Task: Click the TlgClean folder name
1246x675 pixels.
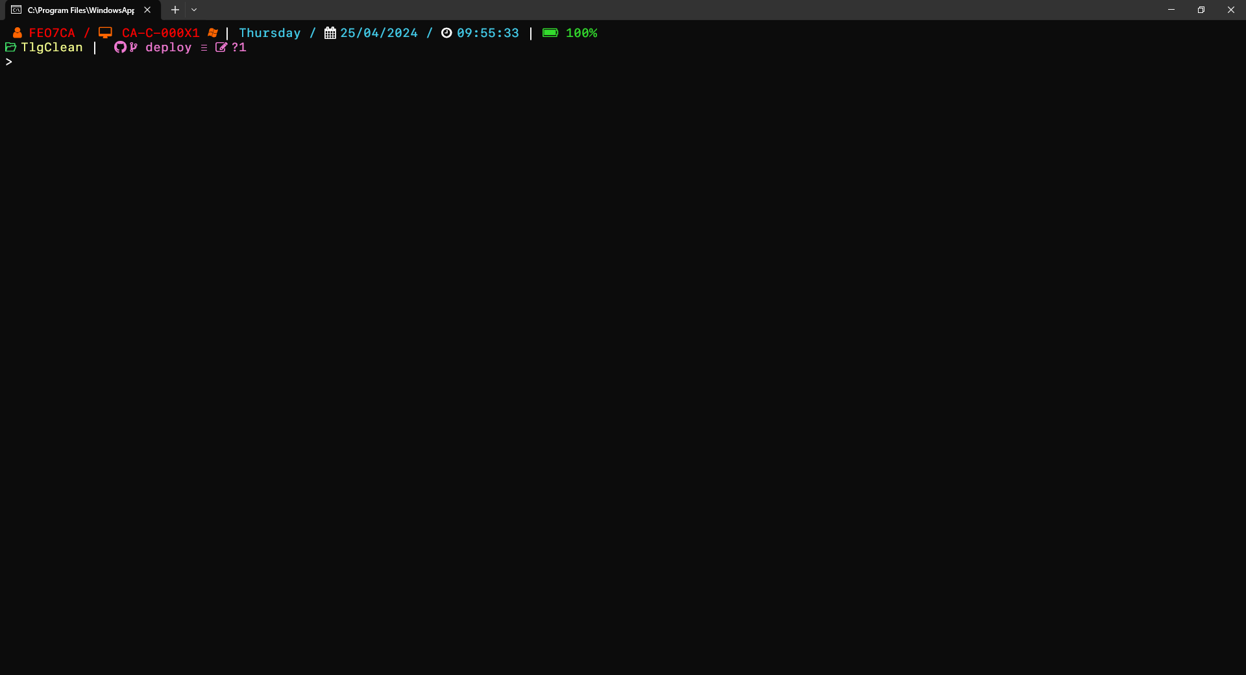Action: coord(52,47)
